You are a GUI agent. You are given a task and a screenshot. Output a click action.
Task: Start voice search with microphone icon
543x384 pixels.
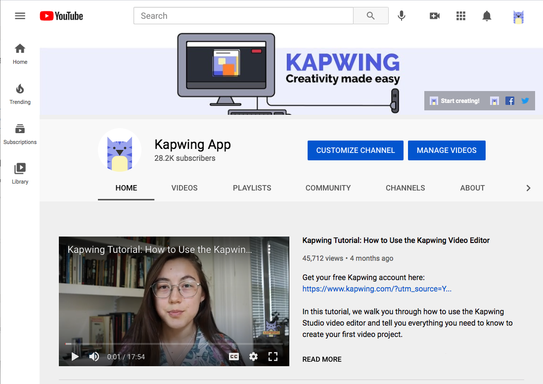coord(402,16)
